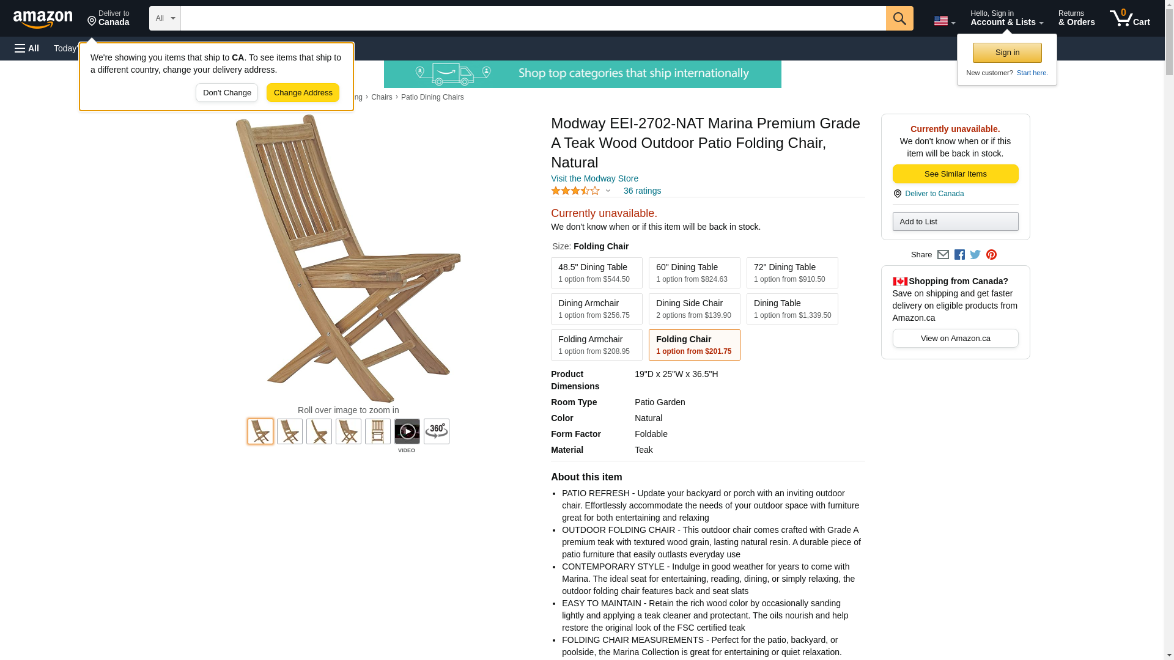Select Folding Armchair size option
The width and height of the screenshot is (1174, 660).
[x=596, y=345]
